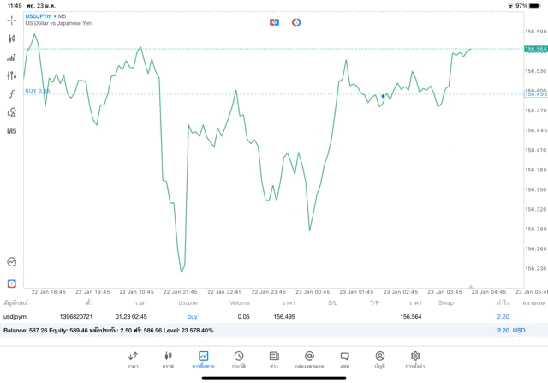Open the ประวัติ history tab
Screen dimensions: 548x383
[x=238, y=359]
